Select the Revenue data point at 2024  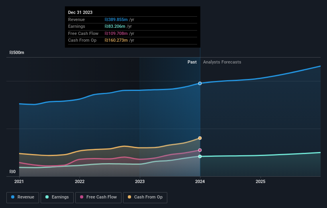coord(200,83)
